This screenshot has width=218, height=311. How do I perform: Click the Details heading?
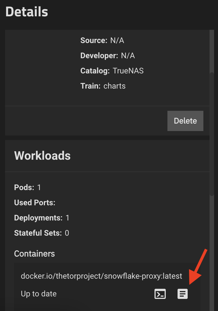coord(27,12)
